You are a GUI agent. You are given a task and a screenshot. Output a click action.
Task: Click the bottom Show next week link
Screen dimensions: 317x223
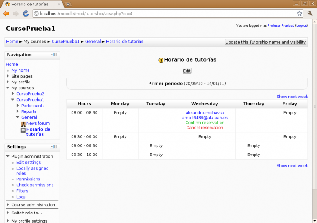(292, 166)
